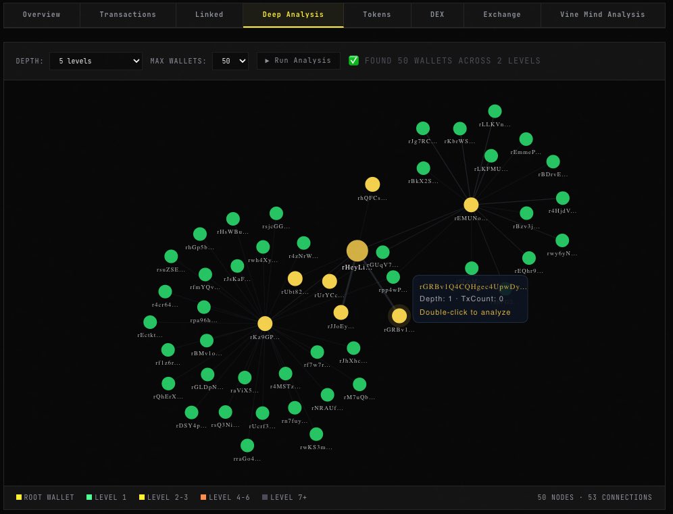Click the yellow node rhQFCs
Viewport: 673px width, 514px height.
pos(372,184)
